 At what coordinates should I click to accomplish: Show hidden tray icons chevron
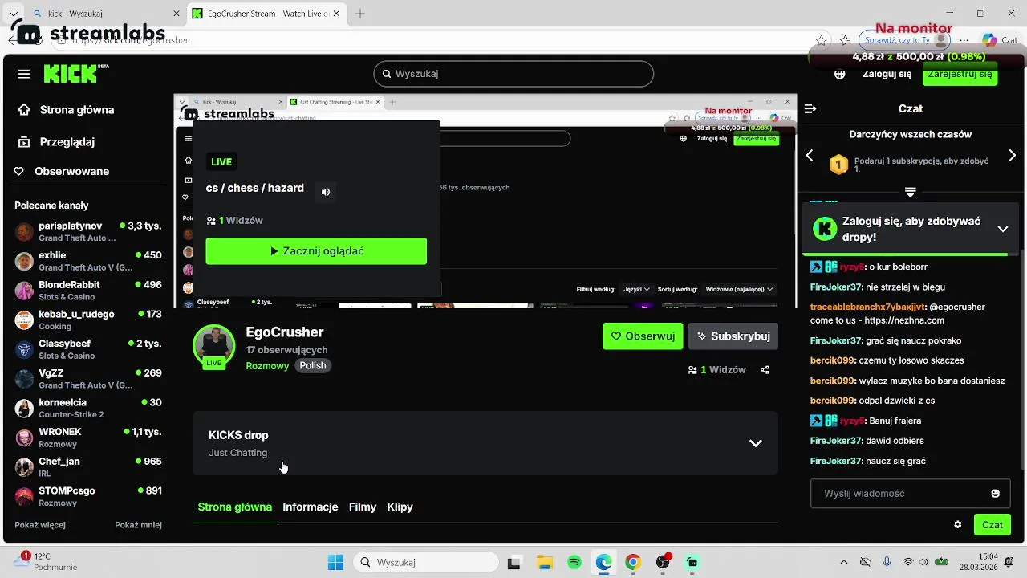click(x=843, y=562)
